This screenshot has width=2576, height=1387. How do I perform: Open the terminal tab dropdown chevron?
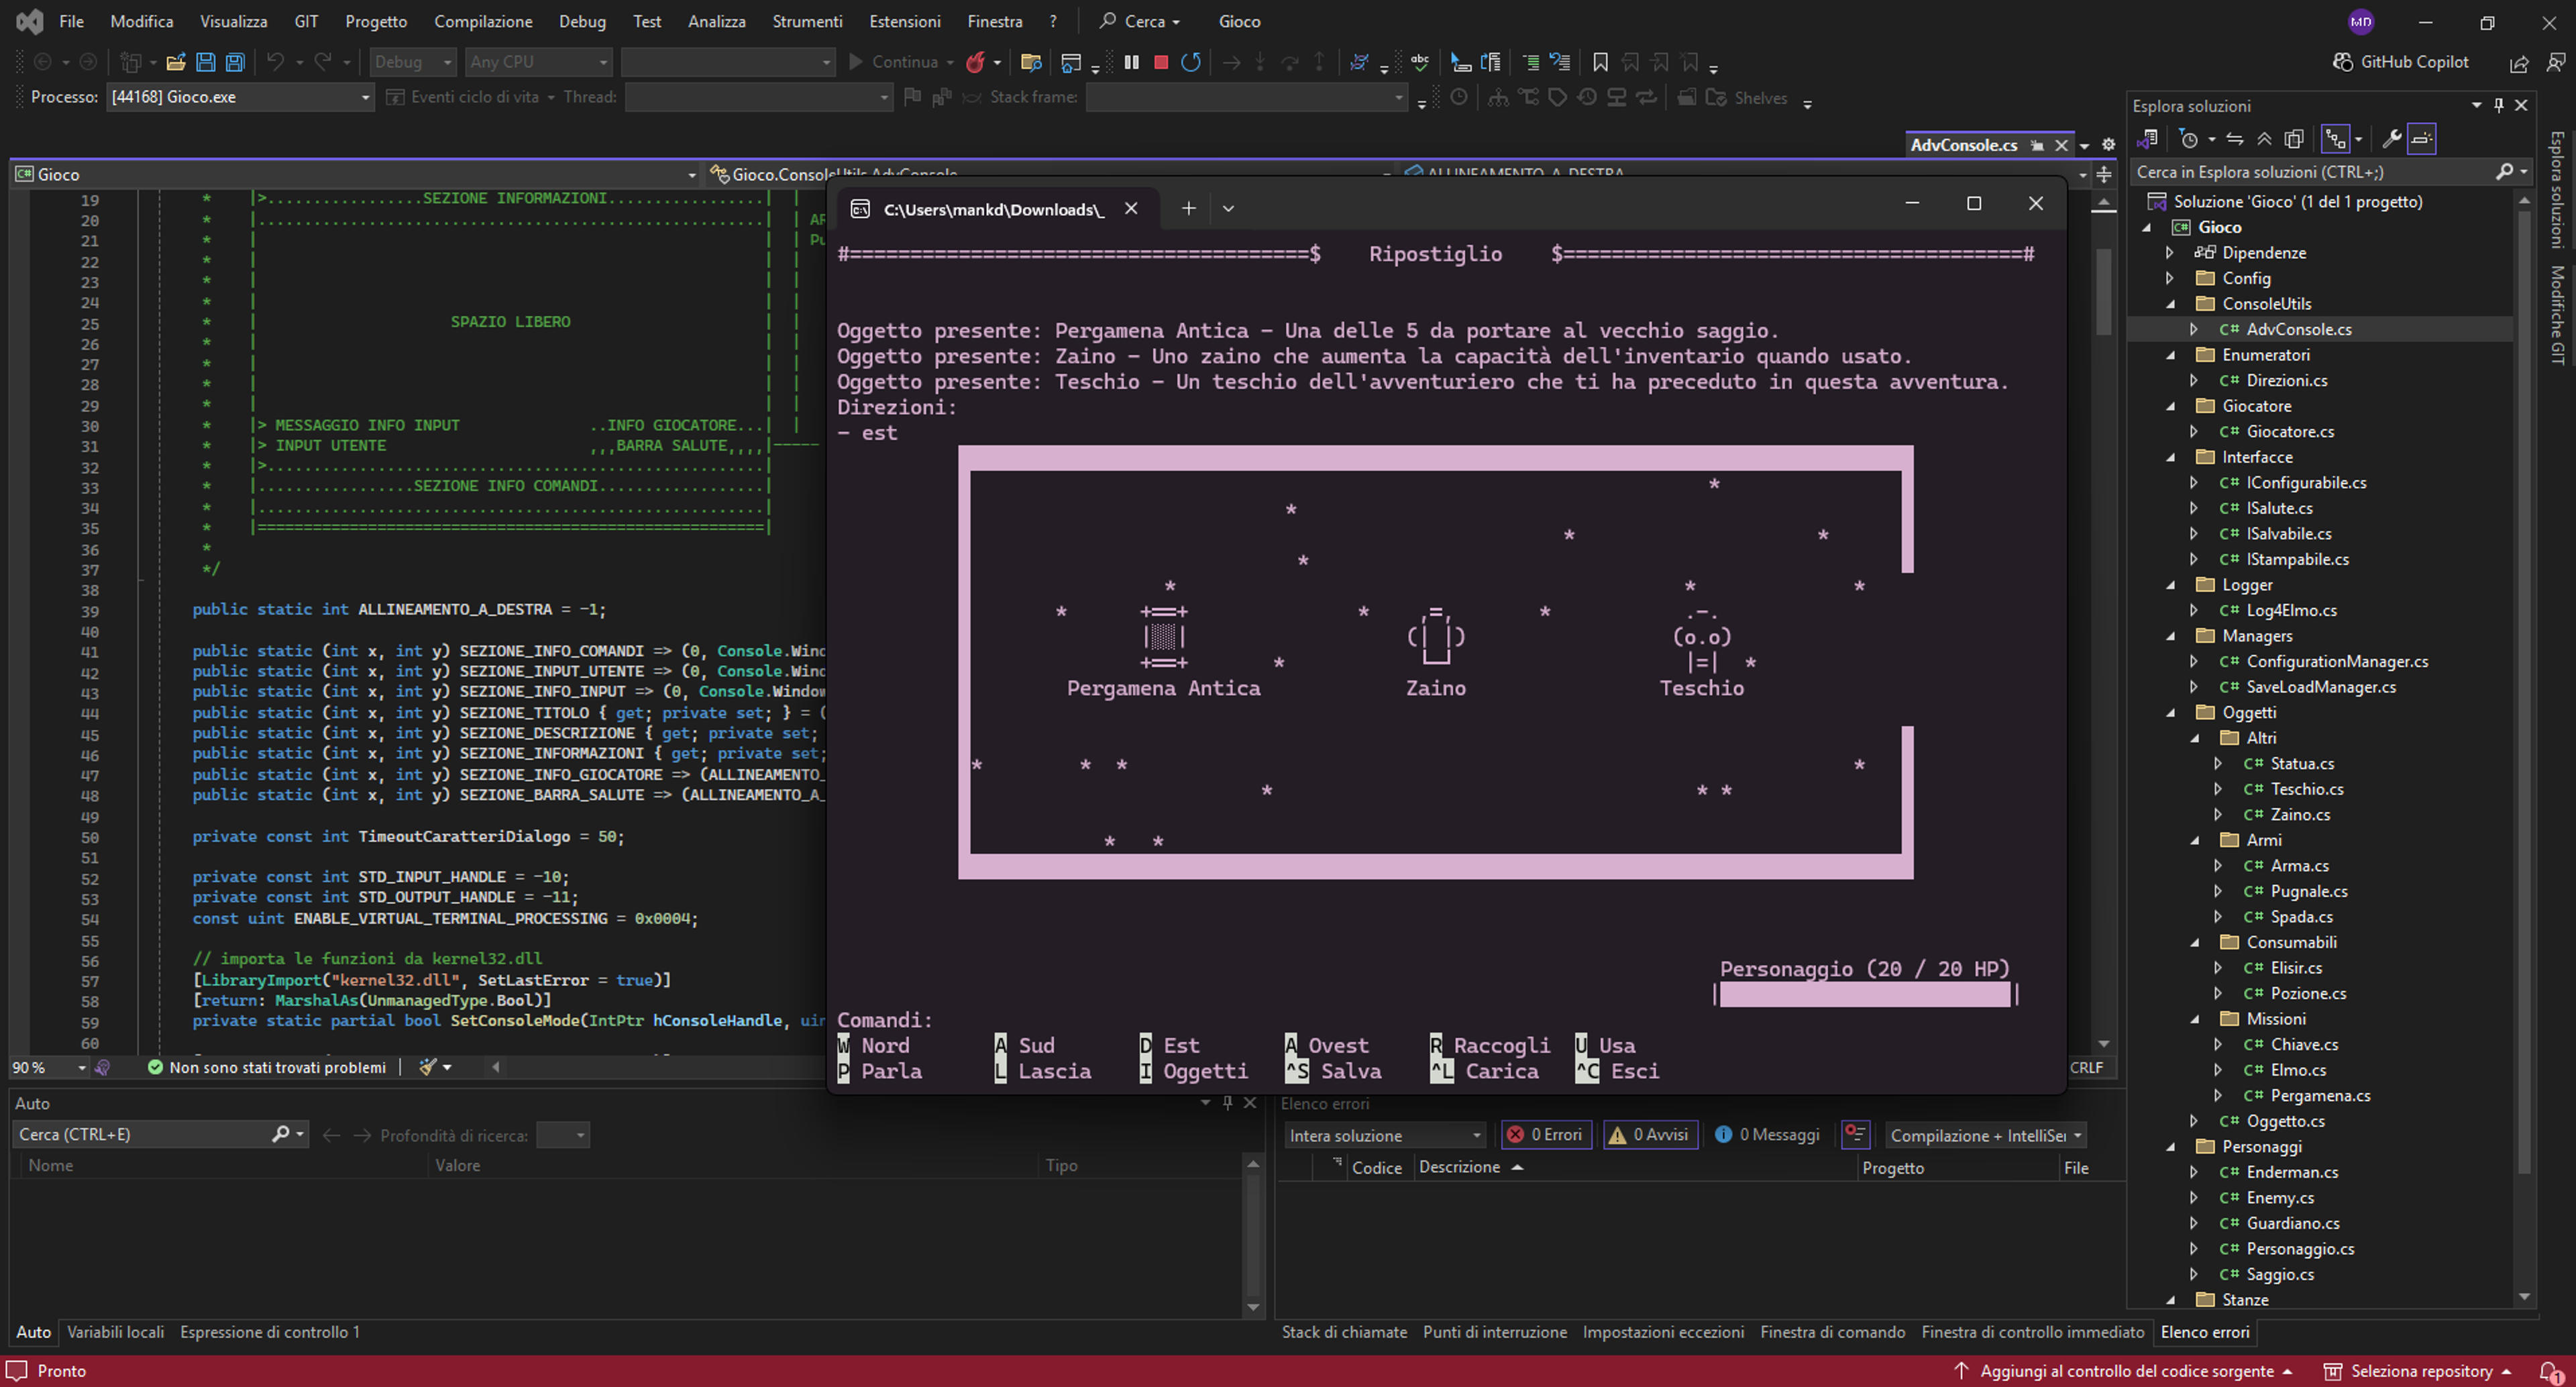[1228, 208]
